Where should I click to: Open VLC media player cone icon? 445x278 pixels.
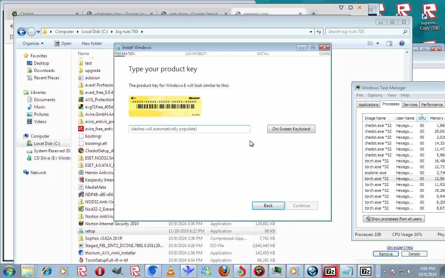click(171, 271)
